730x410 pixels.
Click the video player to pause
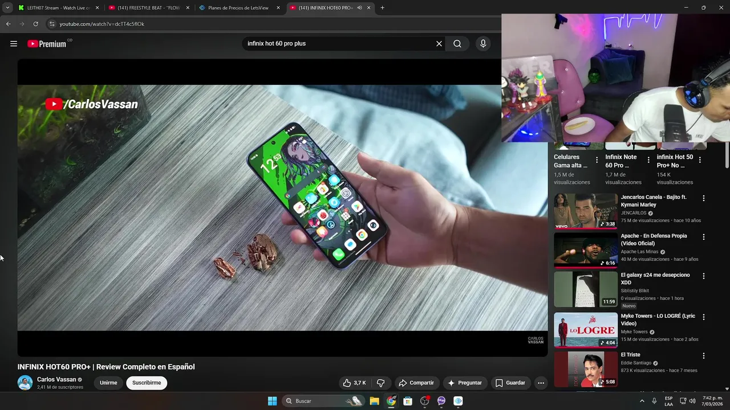[x=282, y=208]
